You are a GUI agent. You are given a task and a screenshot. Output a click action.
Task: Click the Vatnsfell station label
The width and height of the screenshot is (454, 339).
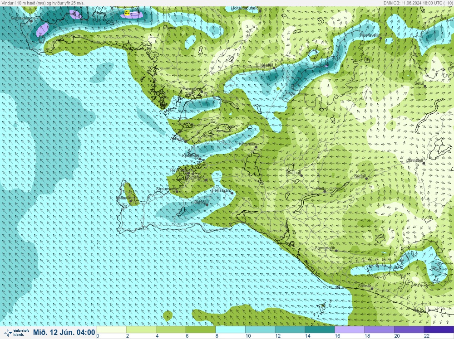point(415,160)
